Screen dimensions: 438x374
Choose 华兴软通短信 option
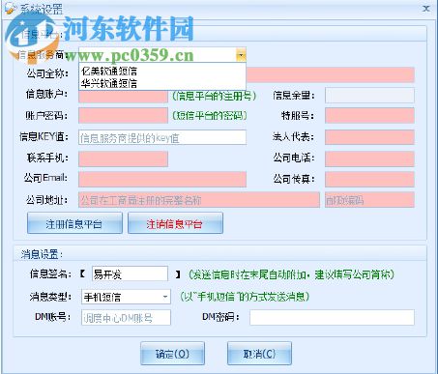click(x=109, y=83)
